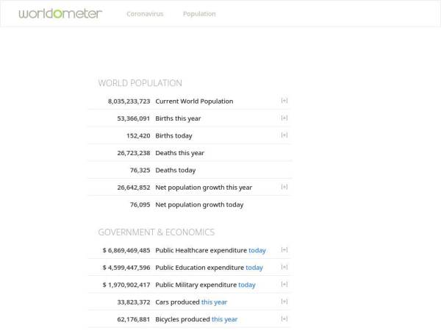Select the 76,095 growth today counter
441x331 pixels.
tap(140, 204)
